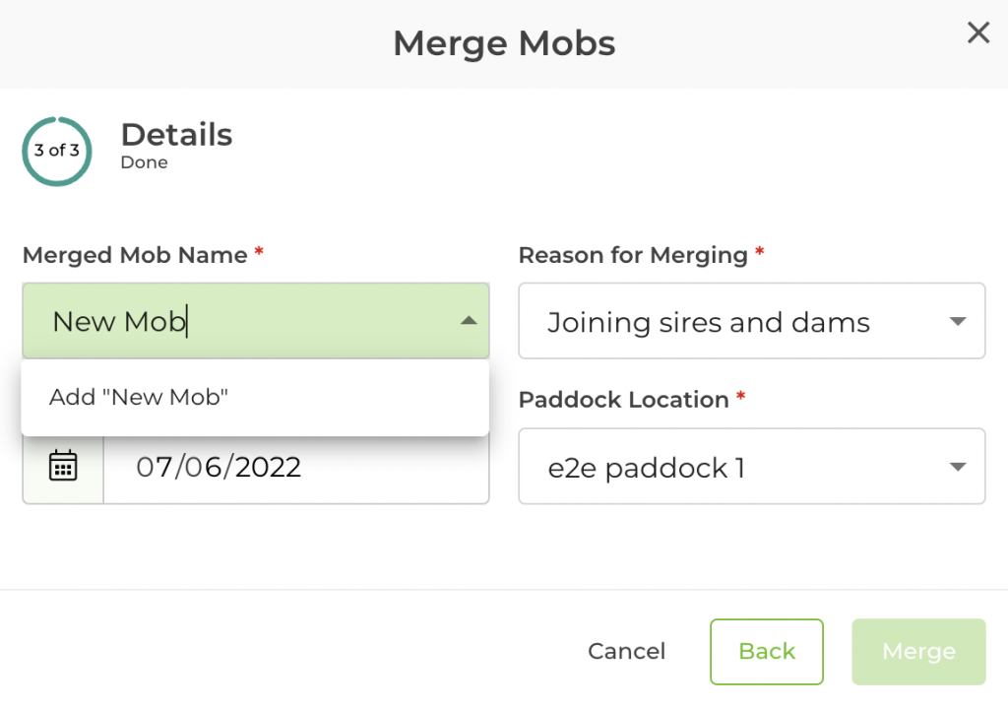Click the Paddock Location label

click(623, 400)
